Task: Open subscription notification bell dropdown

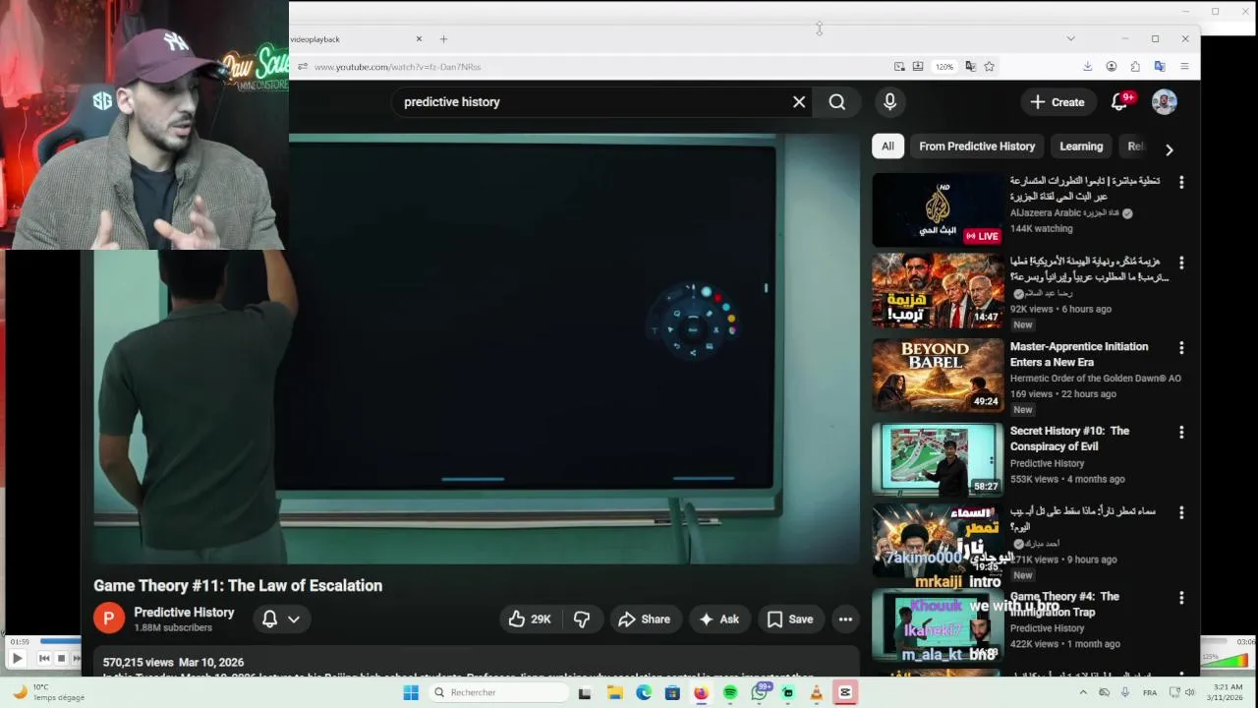Action: (280, 619)
